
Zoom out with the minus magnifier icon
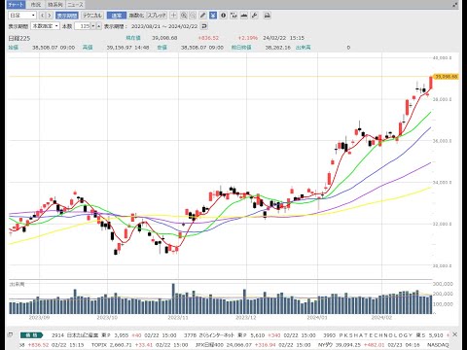point(193,16)
